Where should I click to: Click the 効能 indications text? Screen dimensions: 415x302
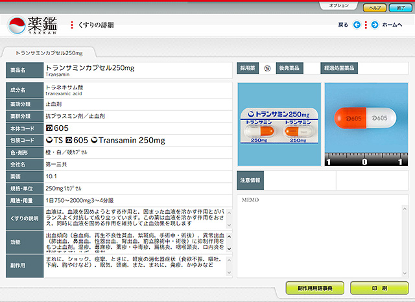(x=135, y=242)
